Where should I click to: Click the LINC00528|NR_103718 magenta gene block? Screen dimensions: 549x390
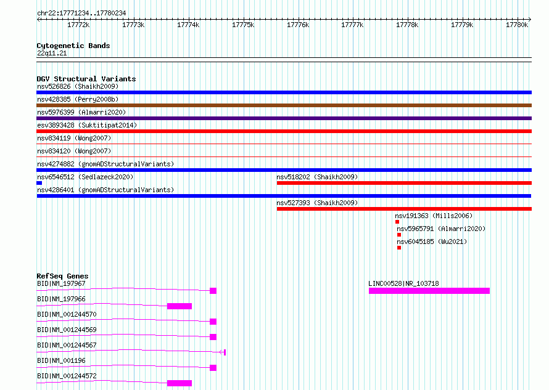coord(429,291)
